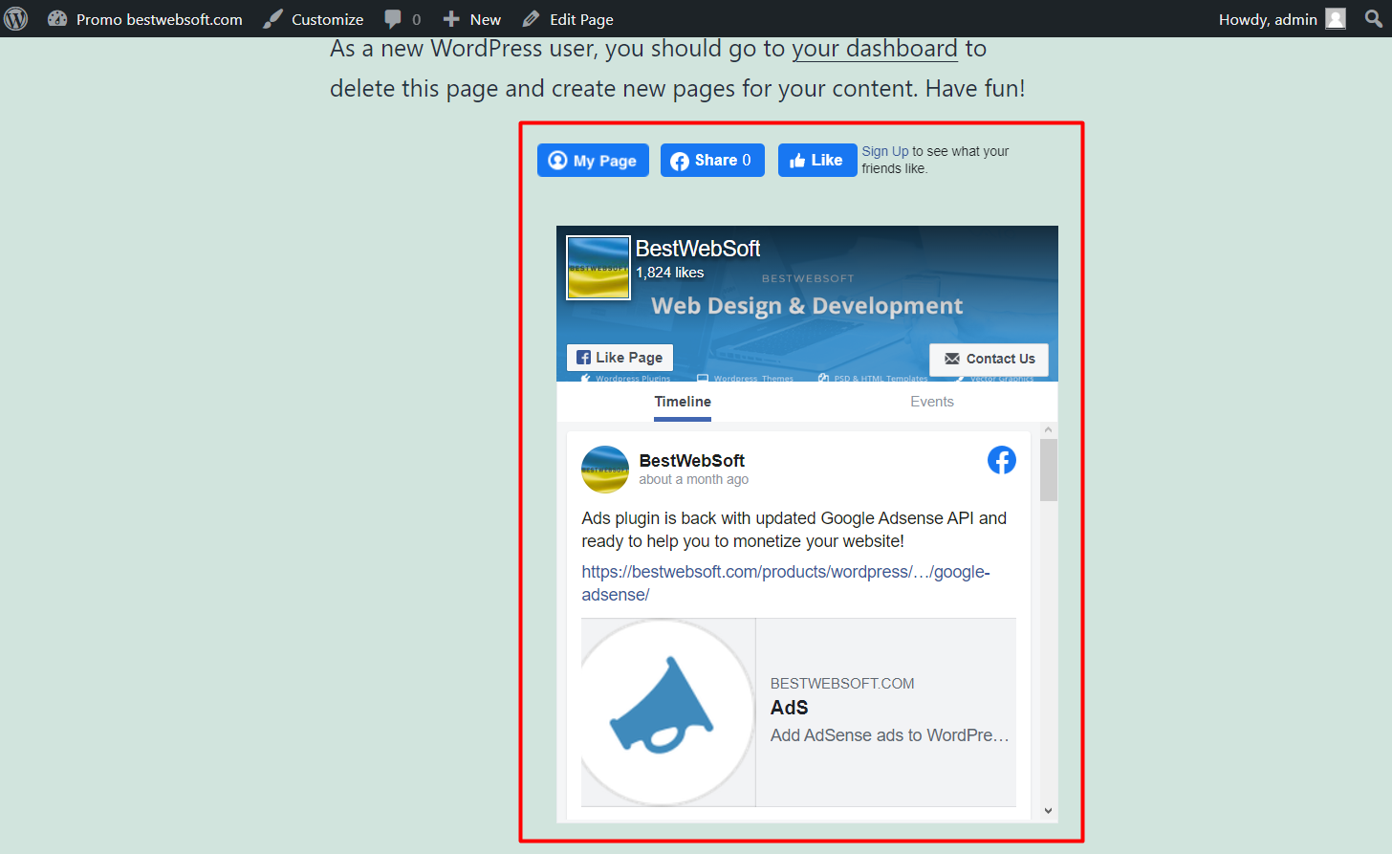The height and width of the screenshot is (854, 1392).
Task: Click the 'AdS' link card title
Action: point(790,708)
